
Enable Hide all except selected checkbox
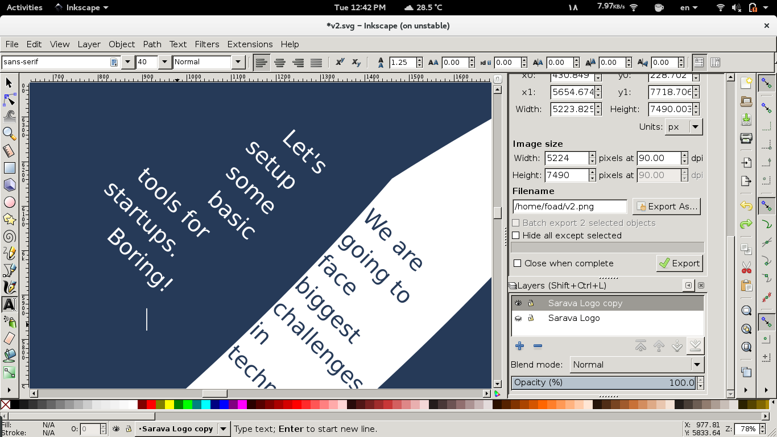516,236
